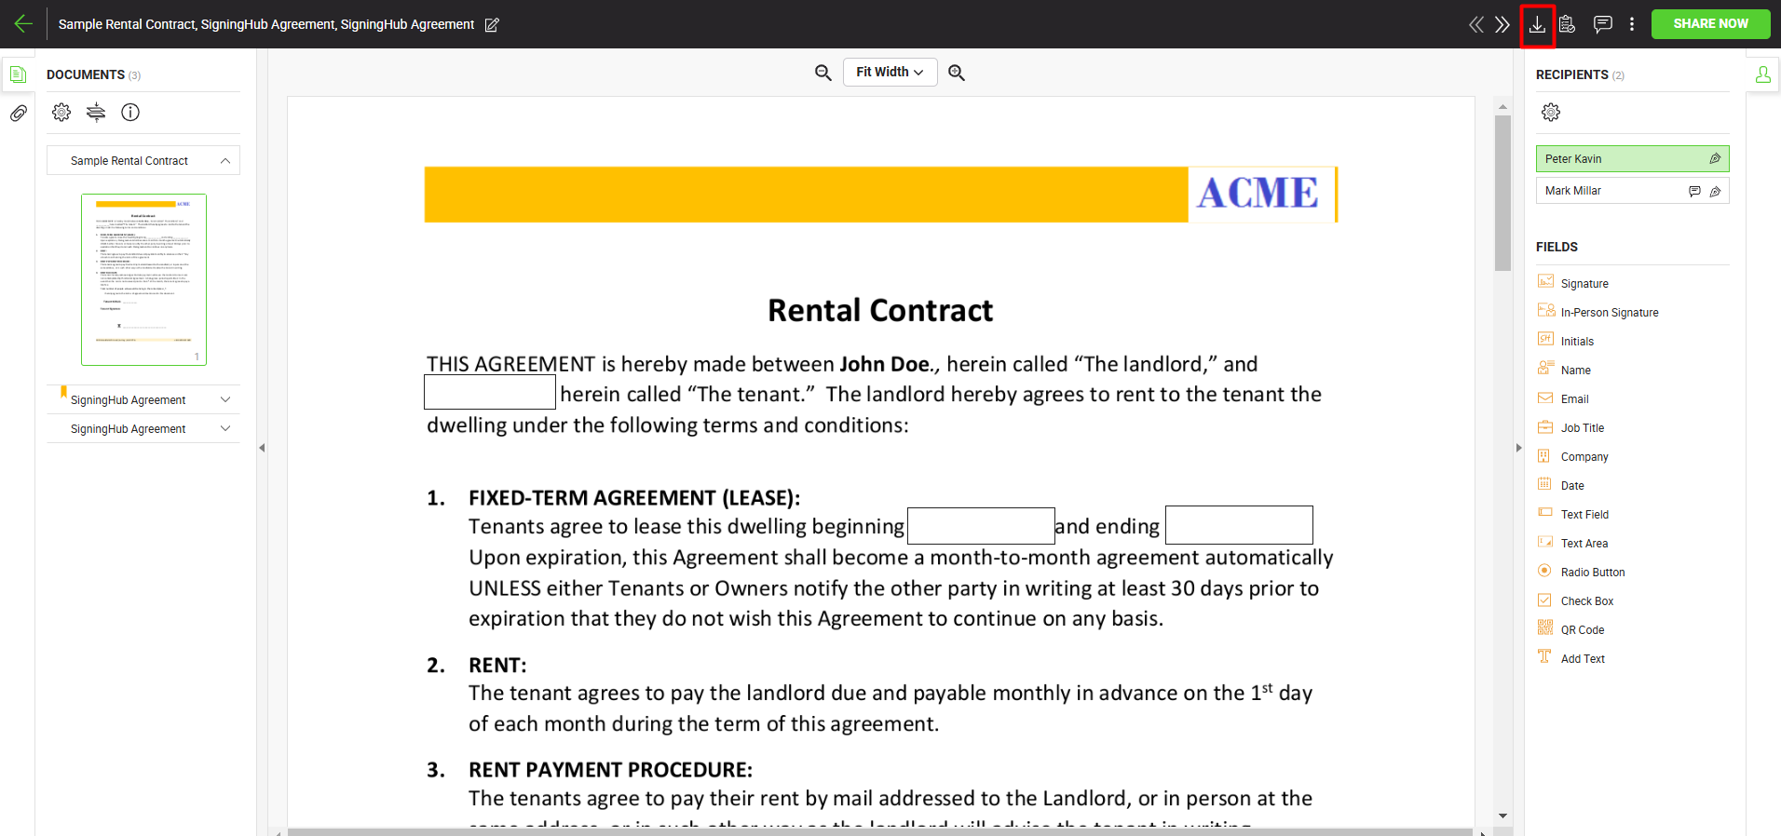The image size is (1781, 836).
Task: Click Peter Kavin's signer pen icon
Action: 1715,159
